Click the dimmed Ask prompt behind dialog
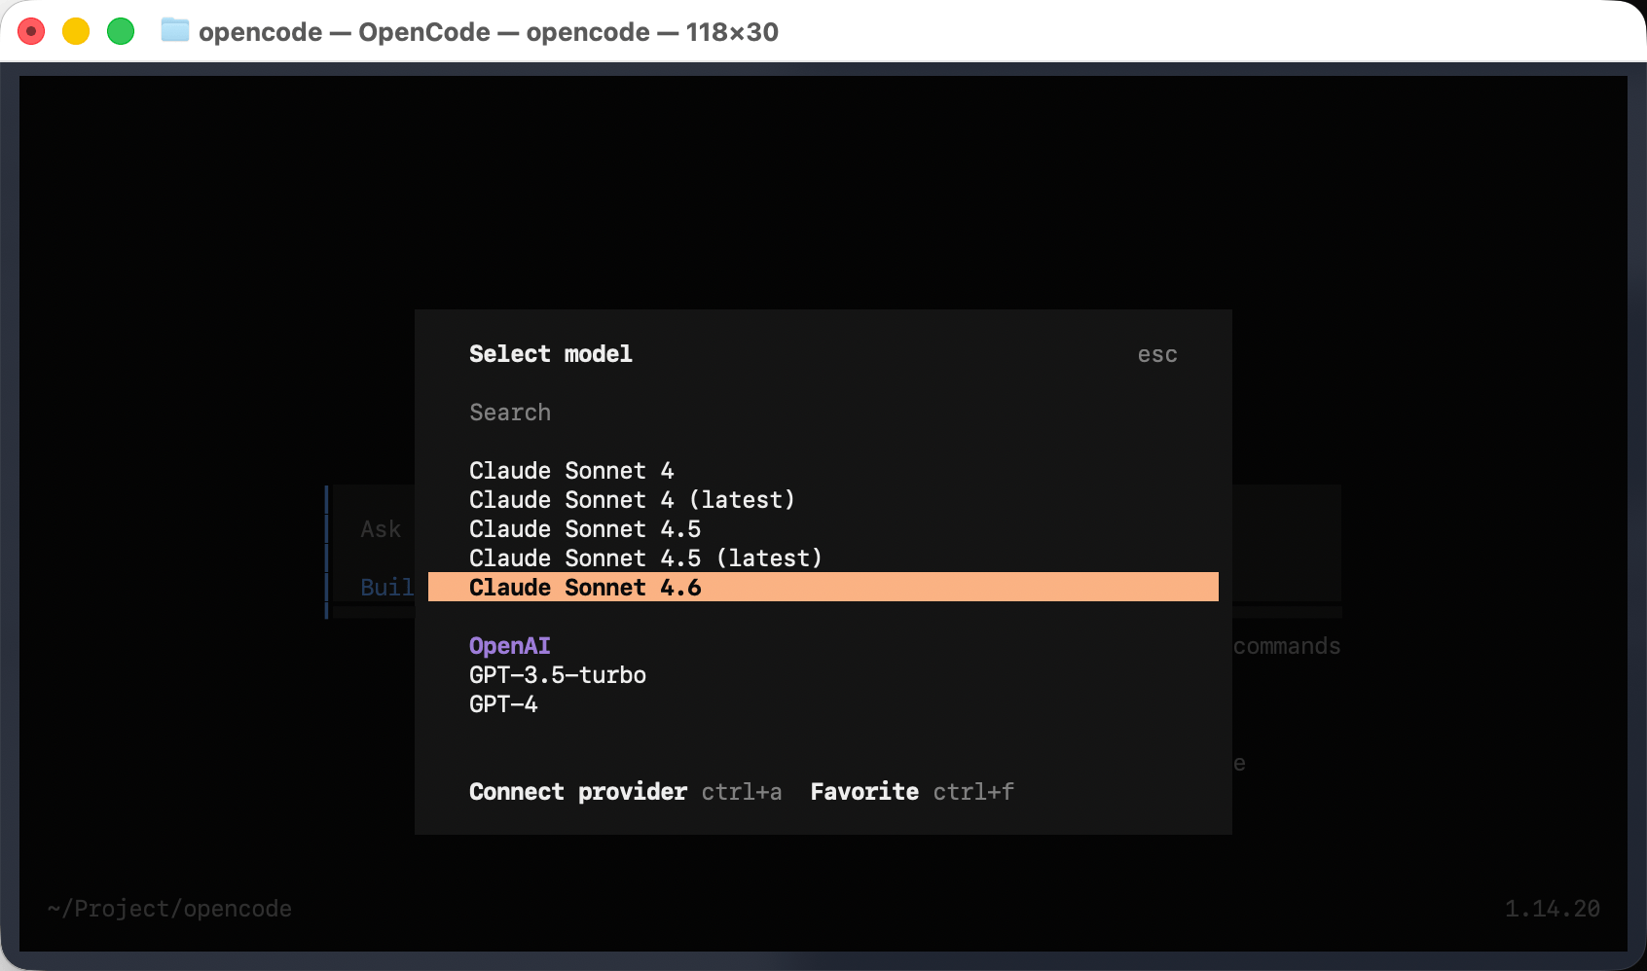 (381, 529)
